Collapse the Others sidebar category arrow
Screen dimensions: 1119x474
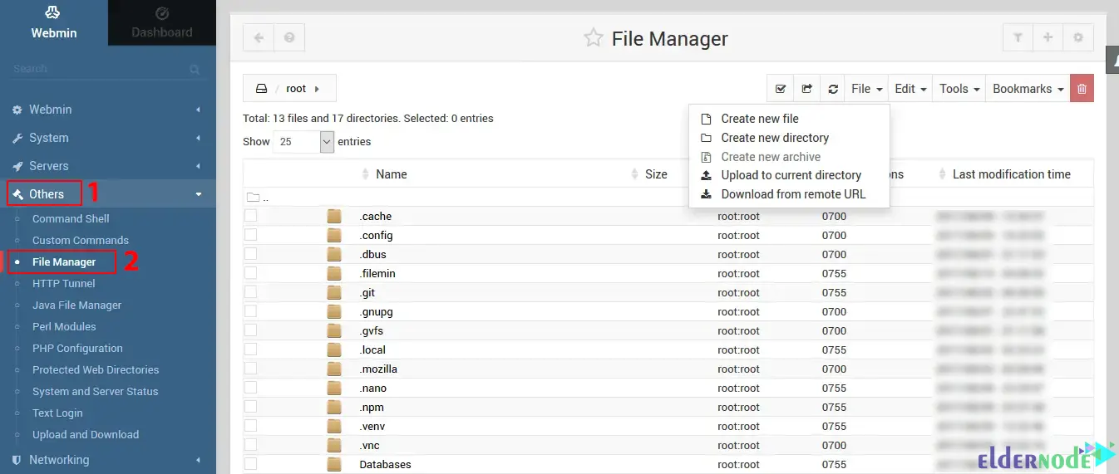(198, 194)
